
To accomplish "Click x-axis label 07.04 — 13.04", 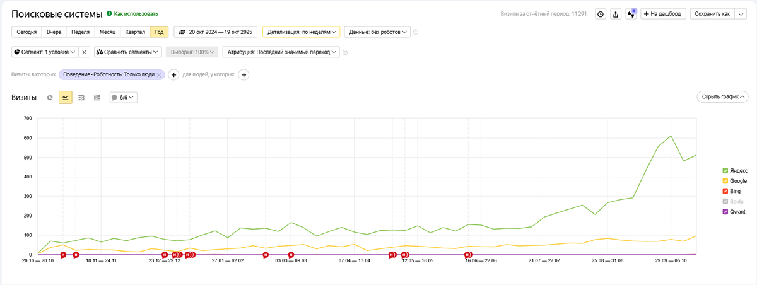I will [x=354, y=260].
